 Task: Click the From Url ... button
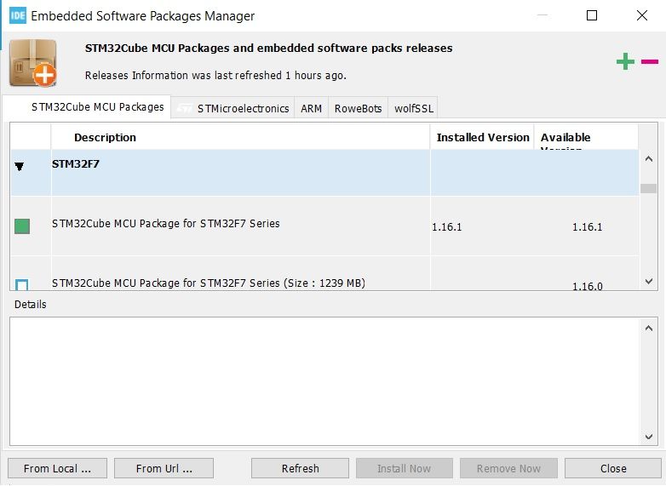(x=164, y=468)
